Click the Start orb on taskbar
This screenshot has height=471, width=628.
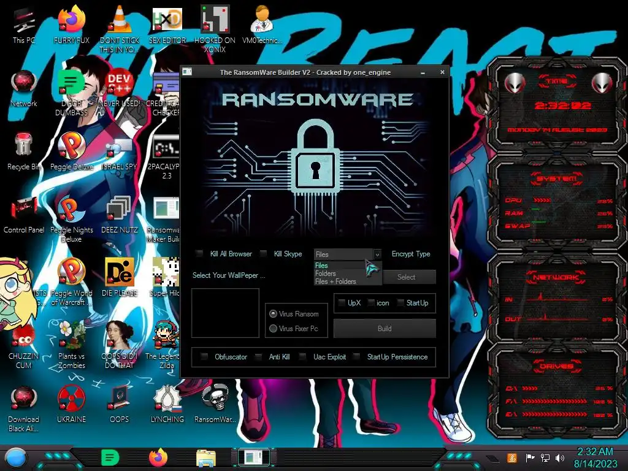(x=16, y=458)
